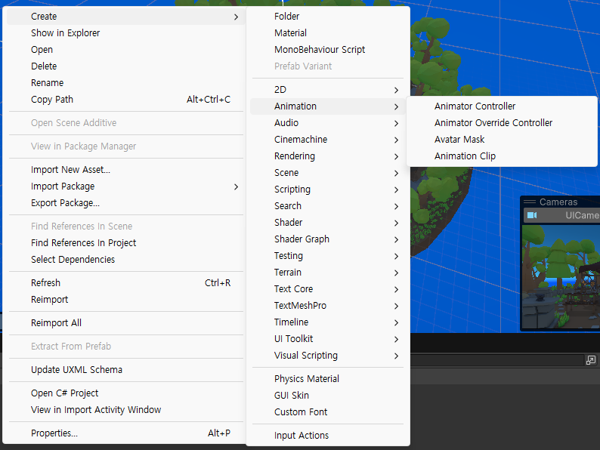Expand the Import Package submenu
This screenshot has width=600, height=450.
(x=125, y=186)
